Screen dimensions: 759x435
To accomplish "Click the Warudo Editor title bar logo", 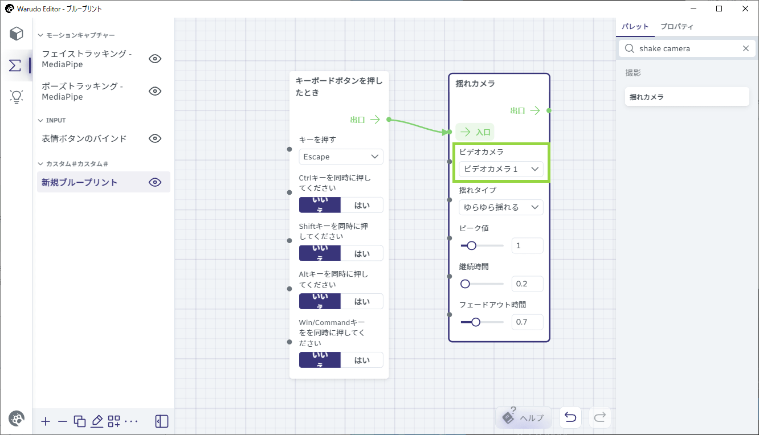I will tap(10, 9).
